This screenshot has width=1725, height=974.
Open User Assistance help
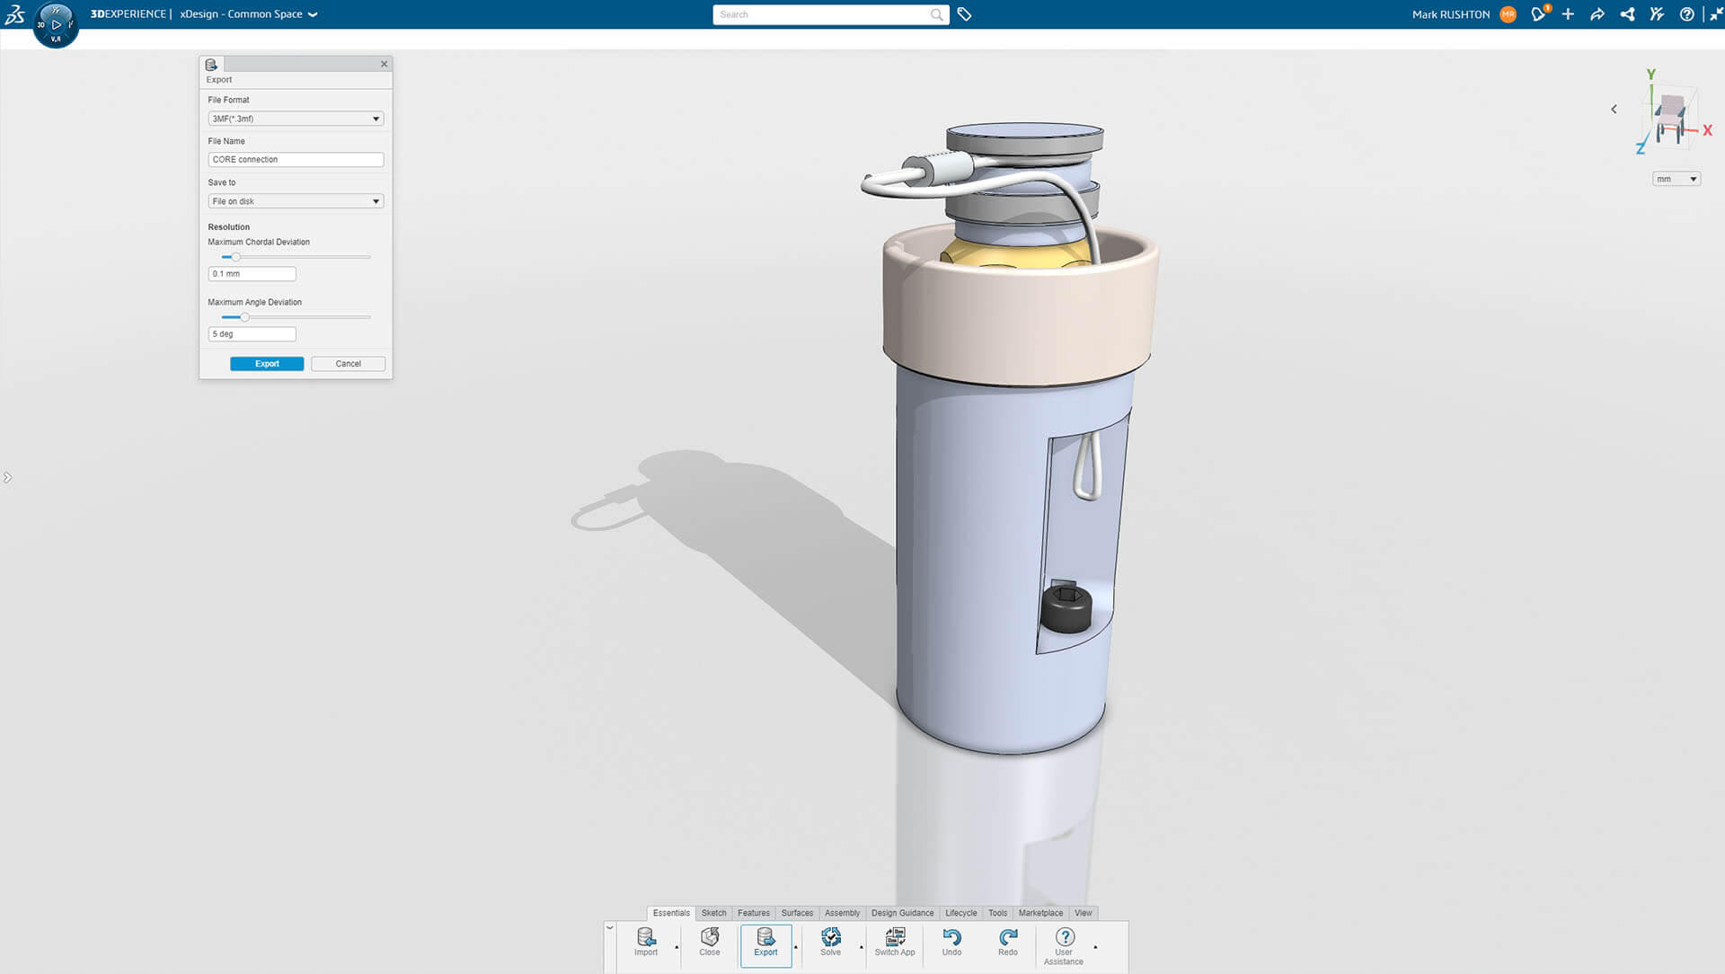[1064, 947]
